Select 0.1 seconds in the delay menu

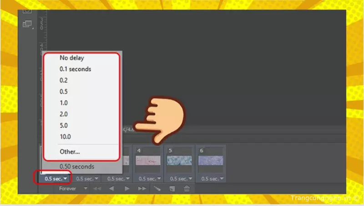pyautogui.click(x=75, y=69)
